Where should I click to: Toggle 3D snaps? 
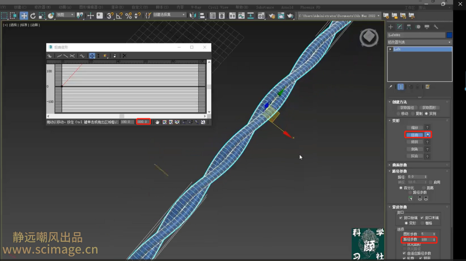pos(110,16)
